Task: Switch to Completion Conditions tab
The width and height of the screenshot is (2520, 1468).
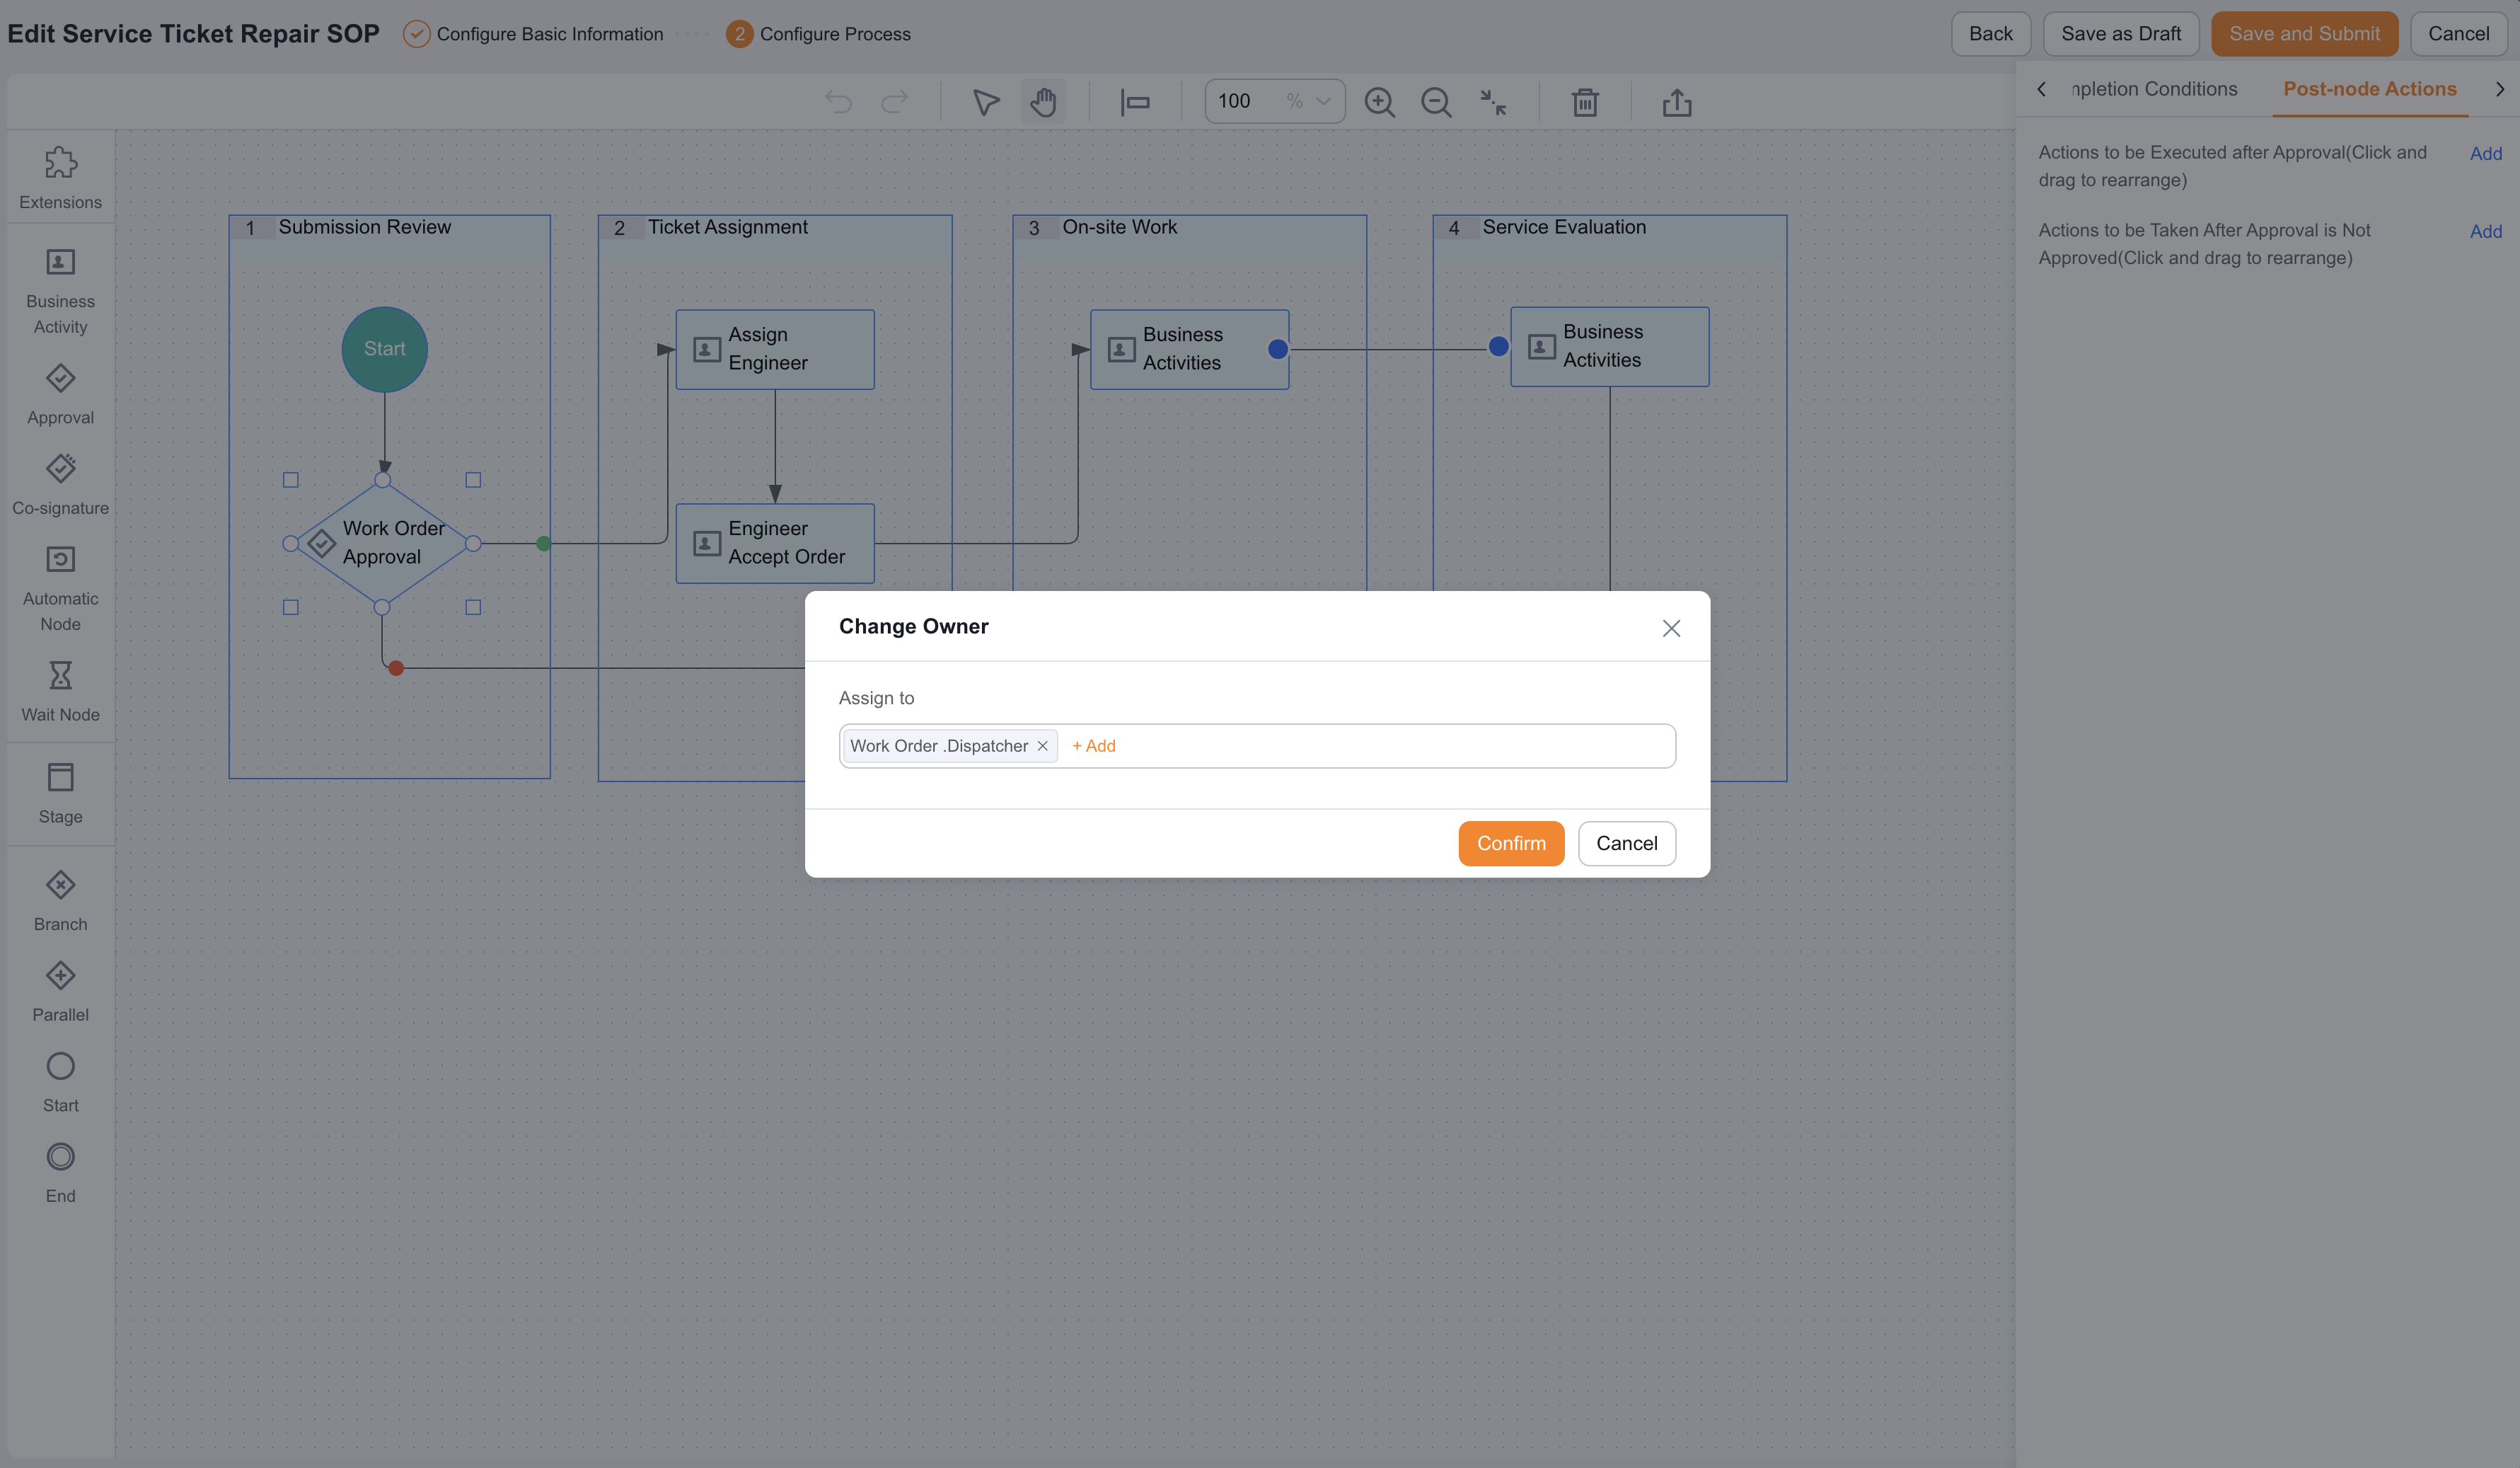Action: pyautogui.click(x=2154, y=89)
